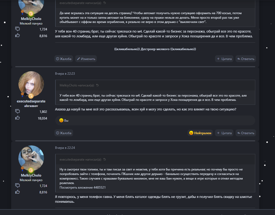275x215 pixels.
Task: Jump to source via arrow in 22:24 post quote
Action: [105, 160]
